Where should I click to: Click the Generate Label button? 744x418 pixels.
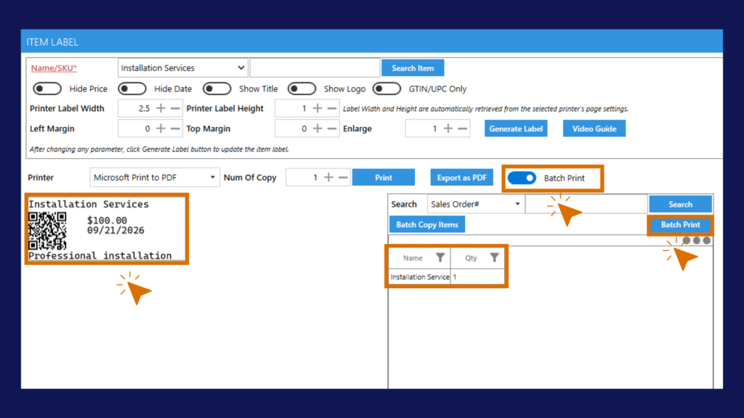[x=516, y=128]
